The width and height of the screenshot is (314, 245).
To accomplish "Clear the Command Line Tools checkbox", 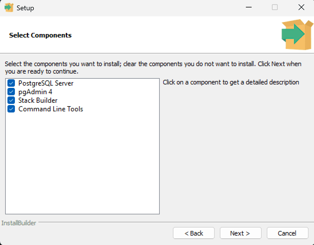I will click(11, 109).
